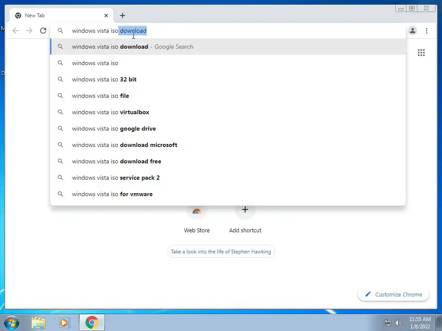The width and height of the screenshot is (442, 331).
Task: Select 'windows vista iso google drive' suggestion
Action: point(228,128)
